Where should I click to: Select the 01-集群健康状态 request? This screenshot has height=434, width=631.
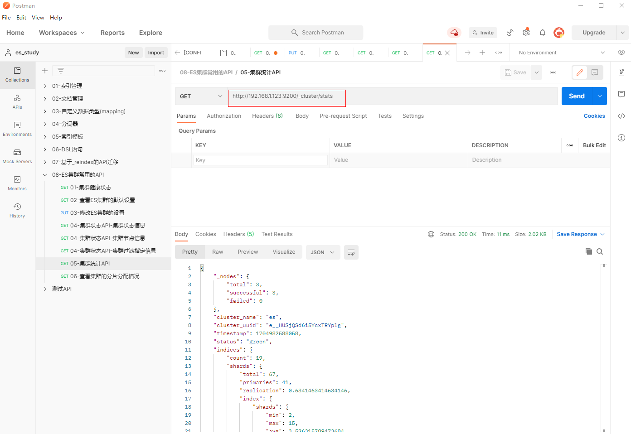91,188
